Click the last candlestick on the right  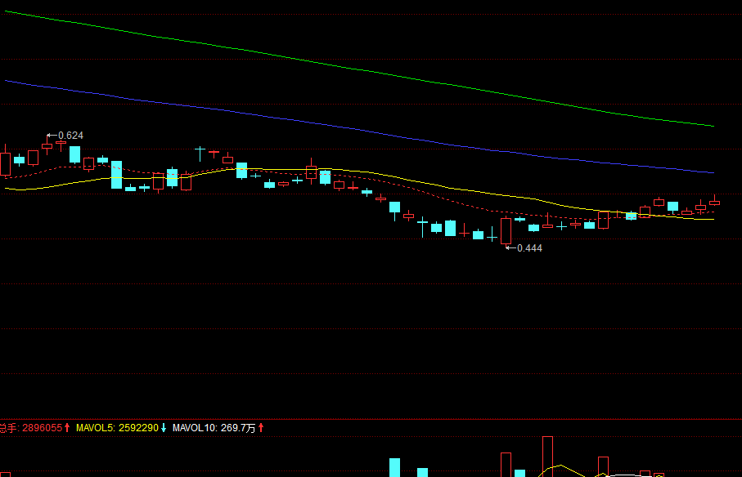click(714, 202)
